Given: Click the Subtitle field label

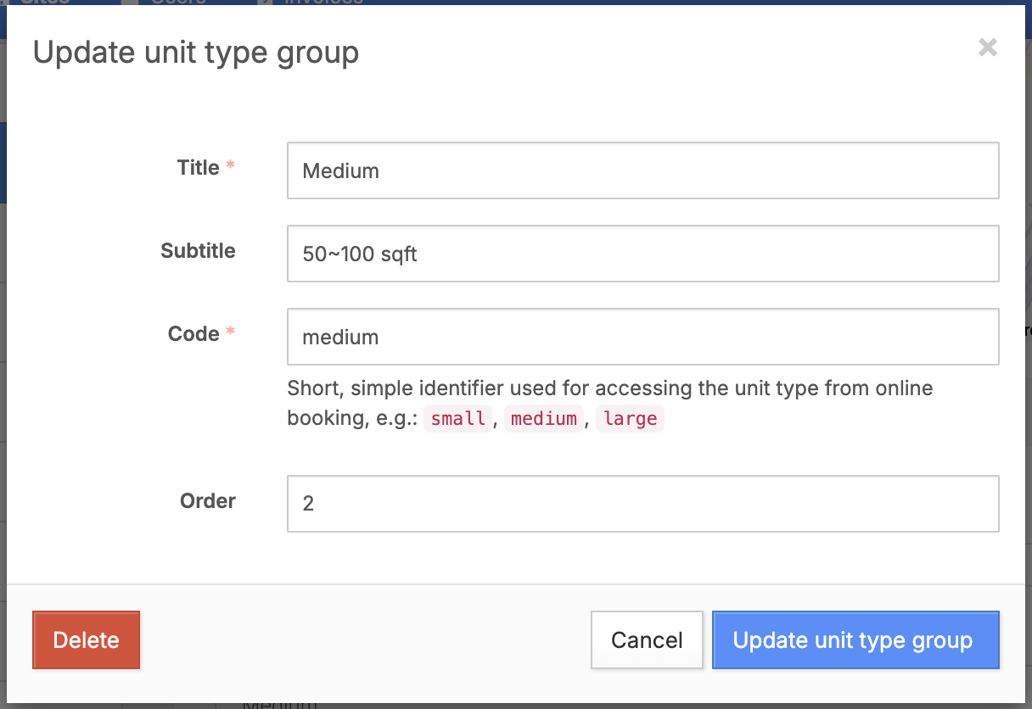Looking at the screenshot, I should pyautogui.click(x=198, y=251).
